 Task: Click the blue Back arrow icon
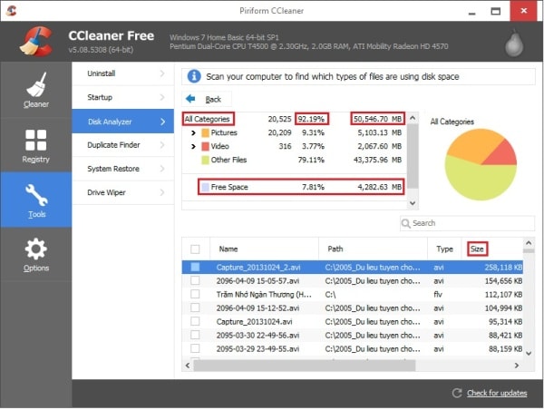coord(190,99)
